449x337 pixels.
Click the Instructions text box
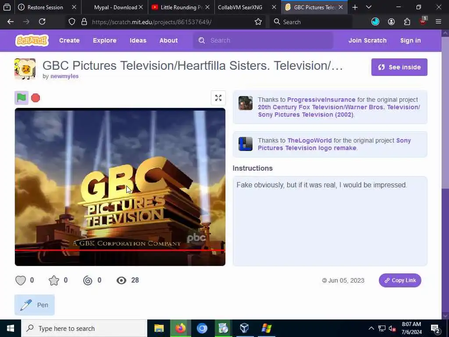(330, 221)
